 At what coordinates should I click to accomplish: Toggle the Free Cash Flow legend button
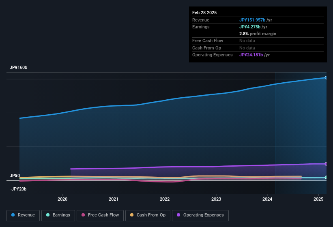[100, 215]
